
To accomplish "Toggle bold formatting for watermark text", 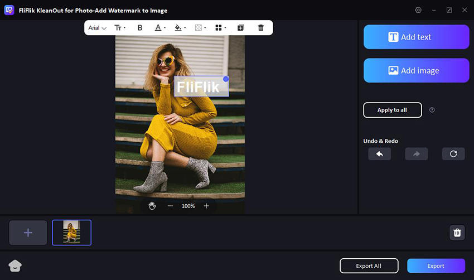I will click(140, 28).
